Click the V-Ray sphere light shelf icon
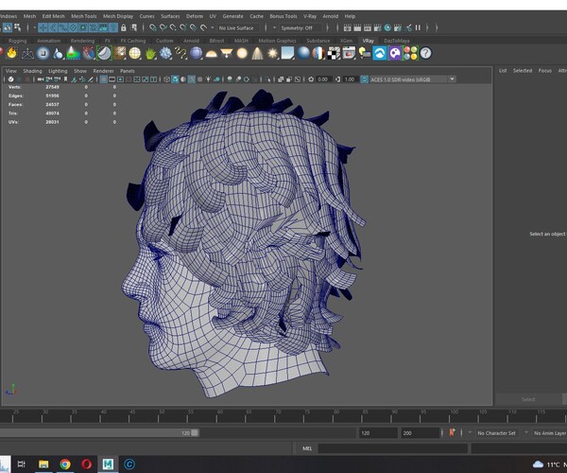 (242, 53)
